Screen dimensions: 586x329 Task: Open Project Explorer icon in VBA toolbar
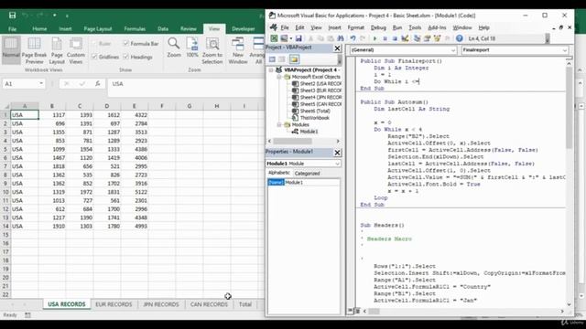point(418,38)
